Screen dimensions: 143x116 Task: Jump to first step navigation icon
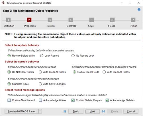65,111
